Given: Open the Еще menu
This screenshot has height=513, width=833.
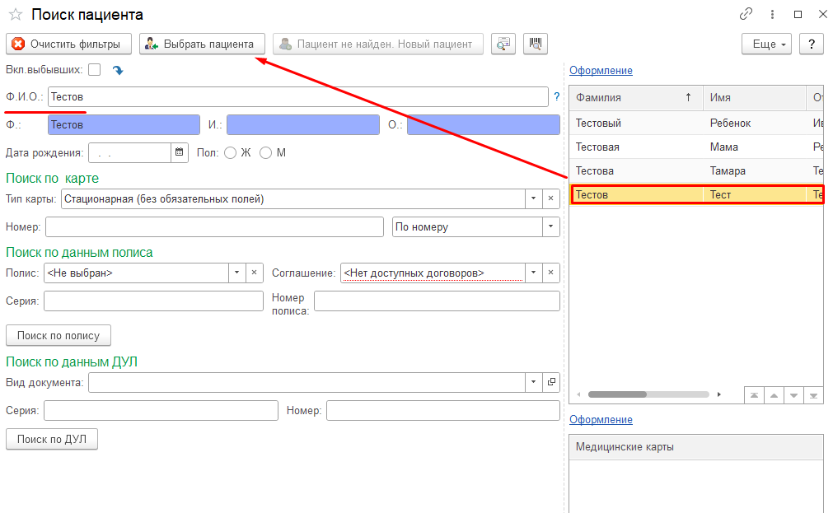Looking at the screenshot, I should (766, 44).
